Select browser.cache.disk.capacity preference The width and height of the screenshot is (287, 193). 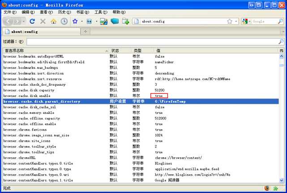pos(141,90)
